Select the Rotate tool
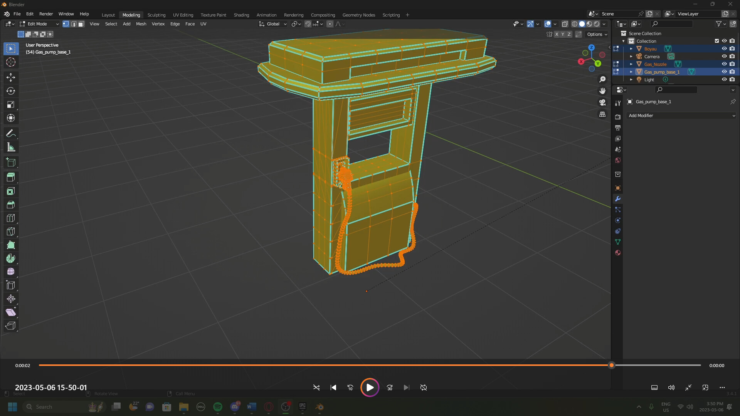This screenshot has width=740, height=416. coord(11,91)
